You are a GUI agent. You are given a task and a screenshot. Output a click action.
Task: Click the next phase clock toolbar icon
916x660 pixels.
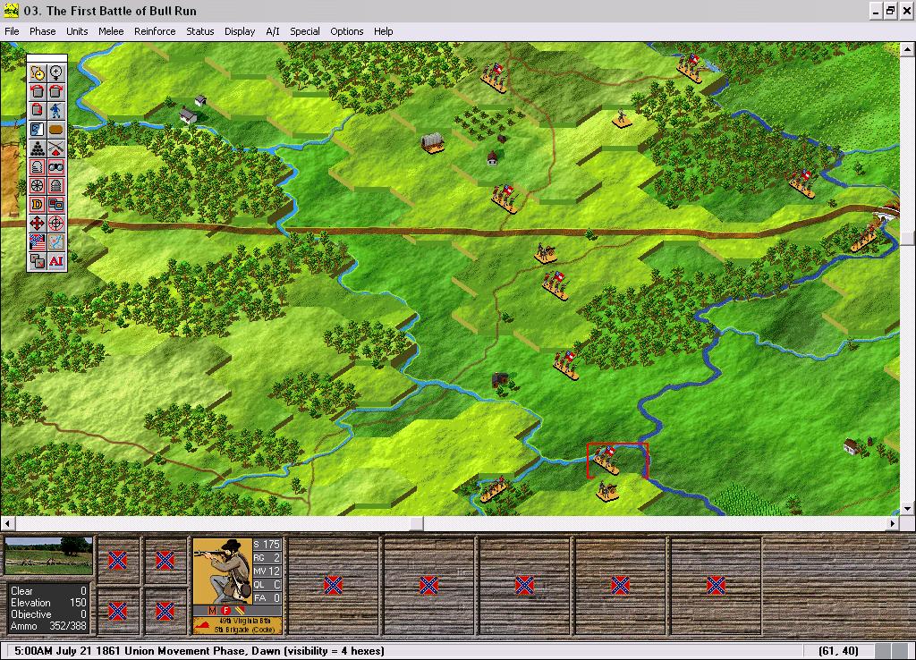38,73
